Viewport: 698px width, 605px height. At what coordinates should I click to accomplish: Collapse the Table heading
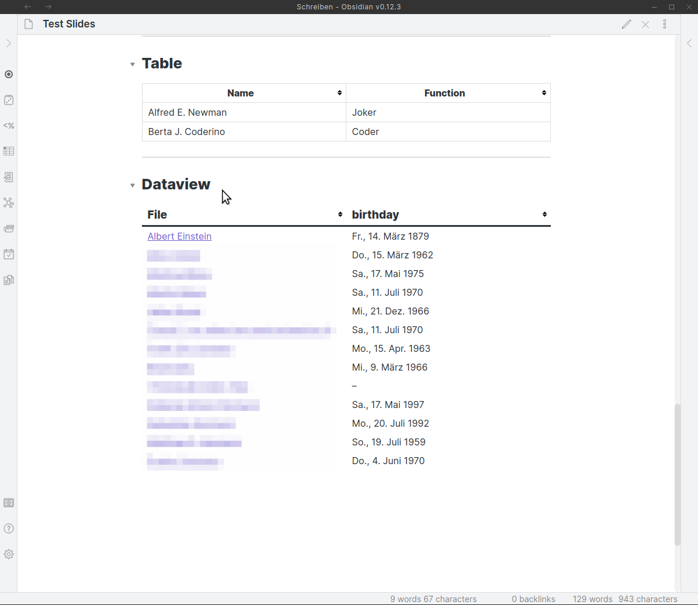pos(133,64)
